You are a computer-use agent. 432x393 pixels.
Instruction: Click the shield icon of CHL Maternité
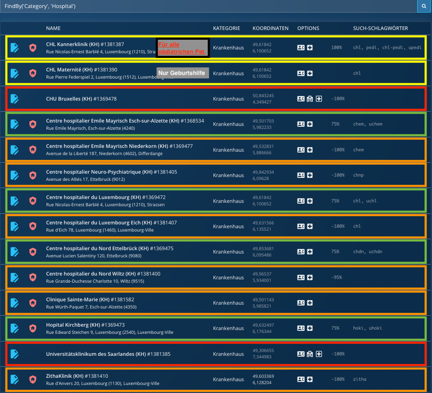coord(33,73)
